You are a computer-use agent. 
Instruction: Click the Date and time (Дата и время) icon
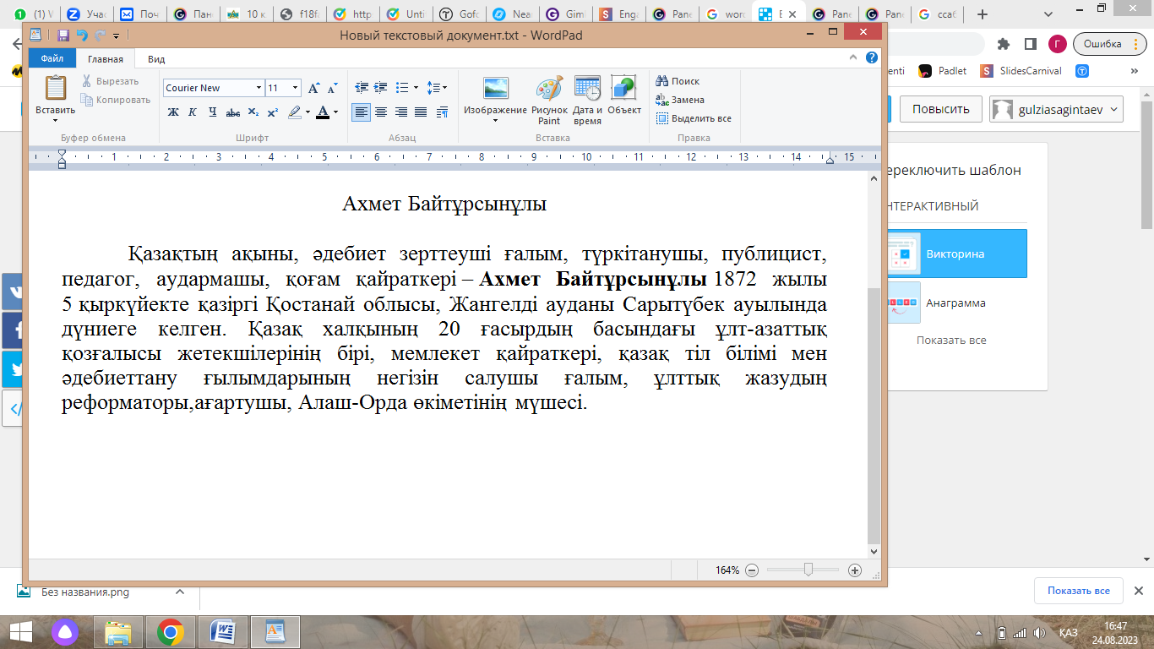point(587,90)
